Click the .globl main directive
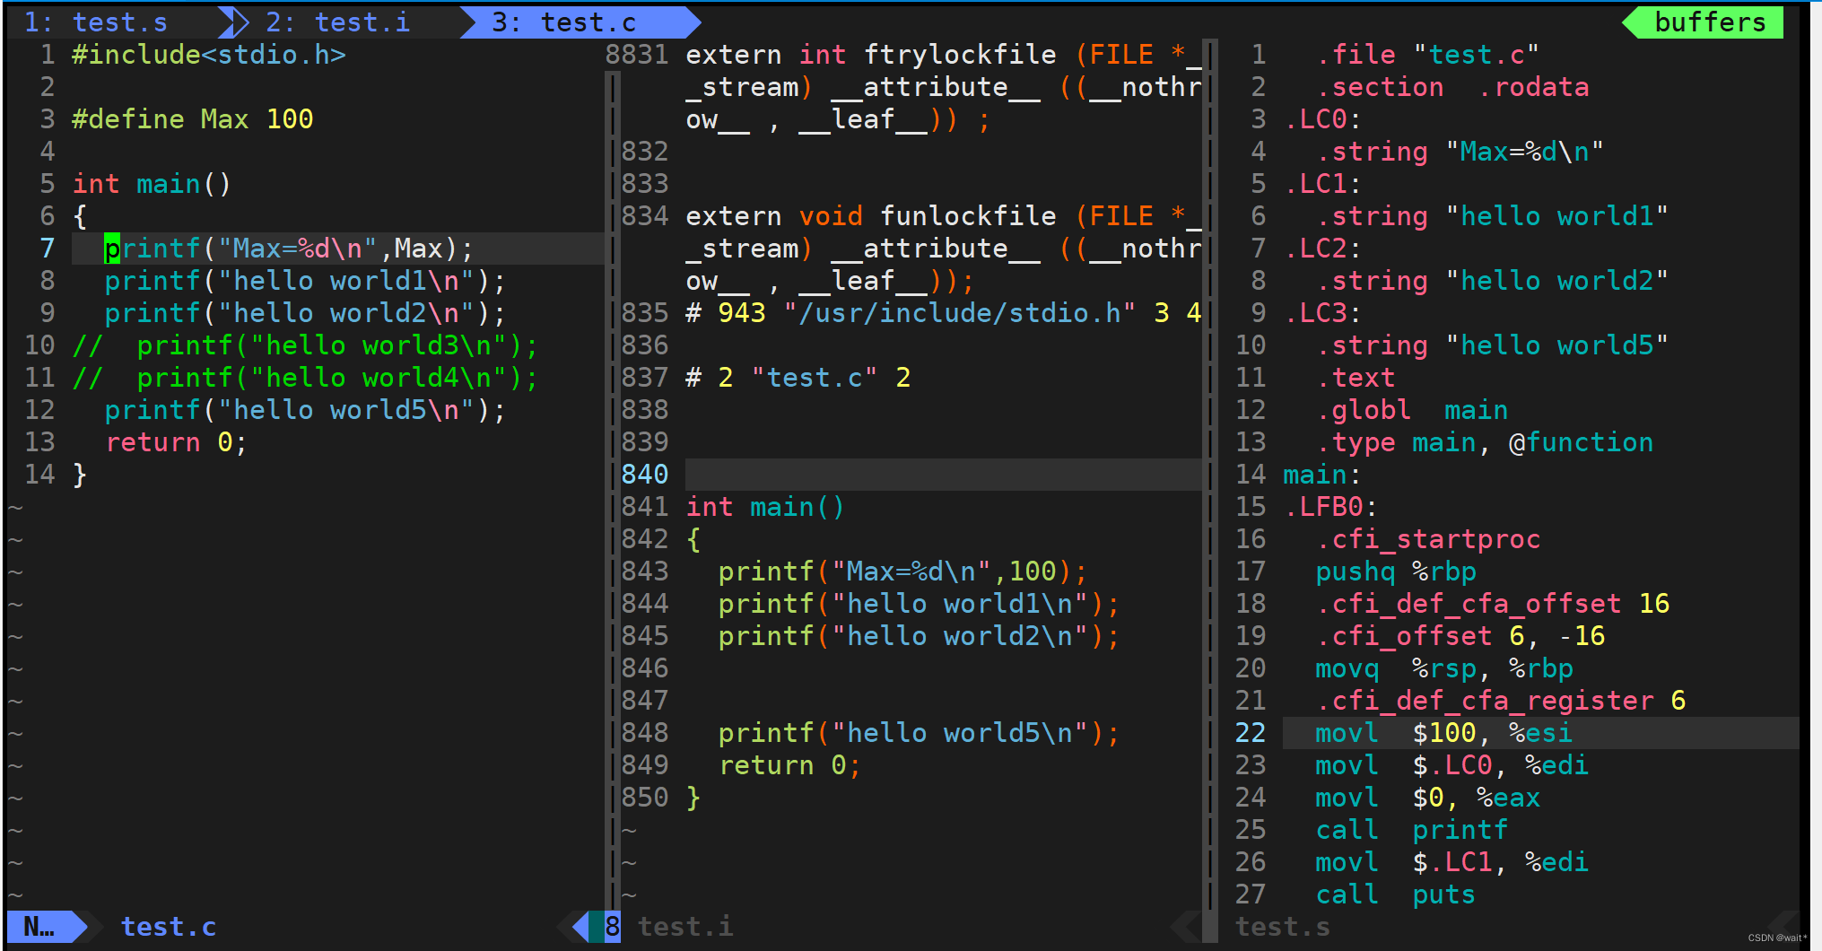 [x=1412, y=410]
